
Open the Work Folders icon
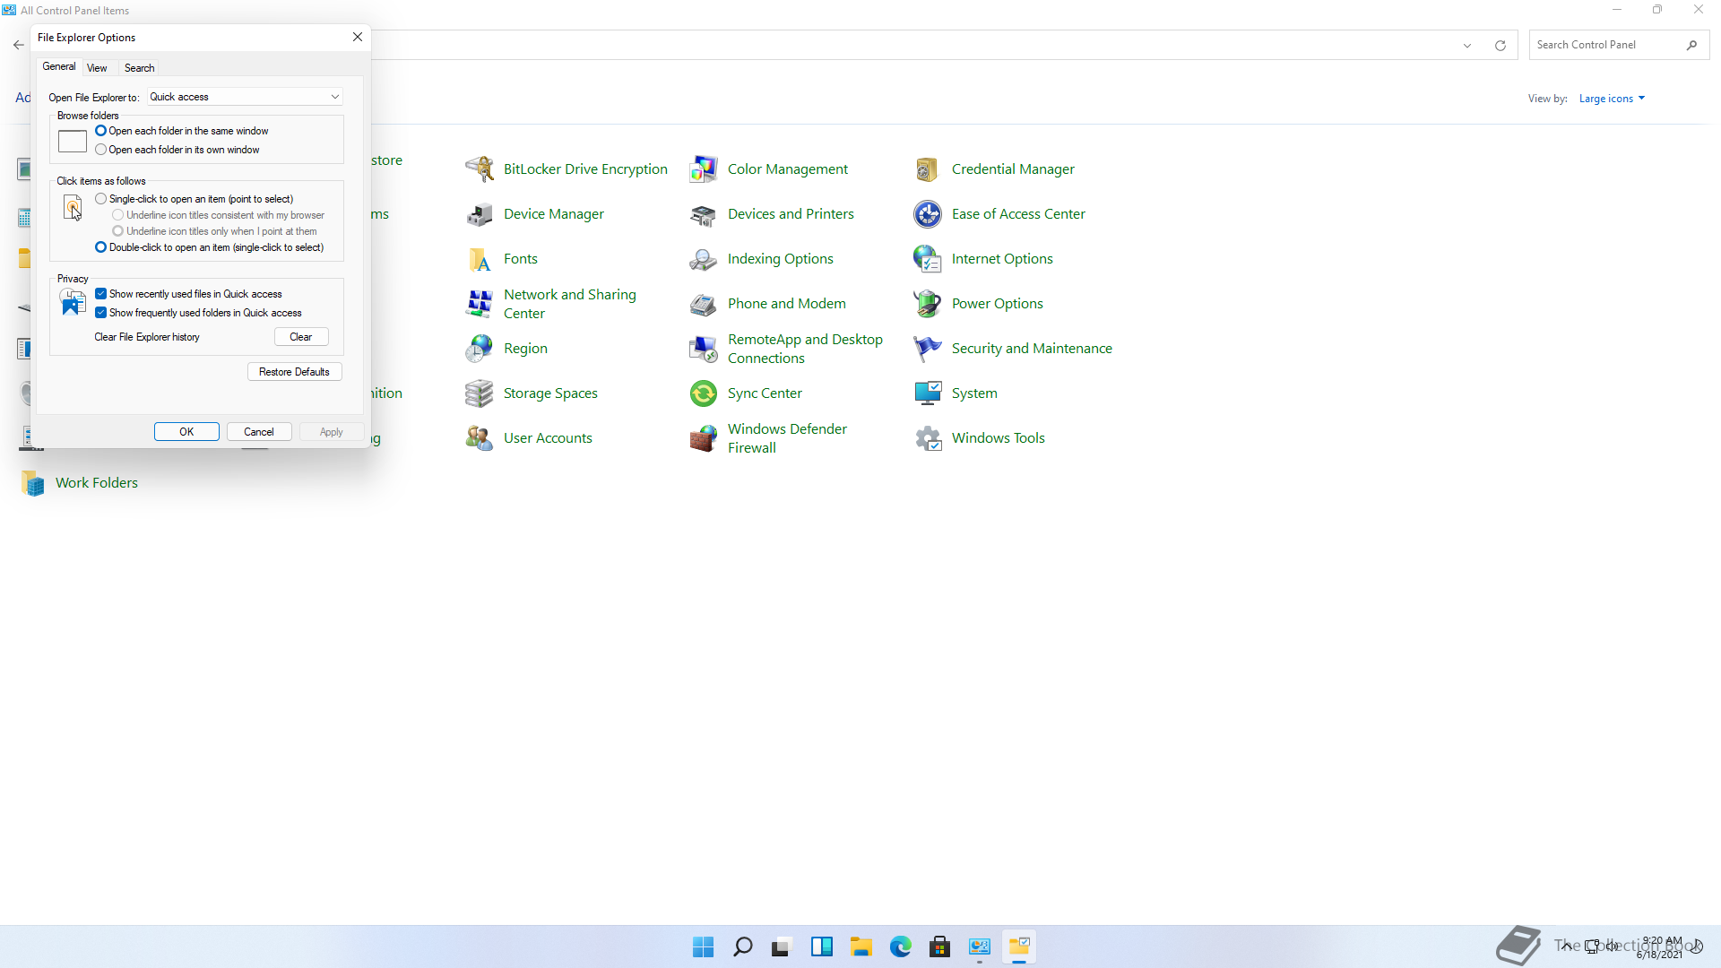pos(32,482)
